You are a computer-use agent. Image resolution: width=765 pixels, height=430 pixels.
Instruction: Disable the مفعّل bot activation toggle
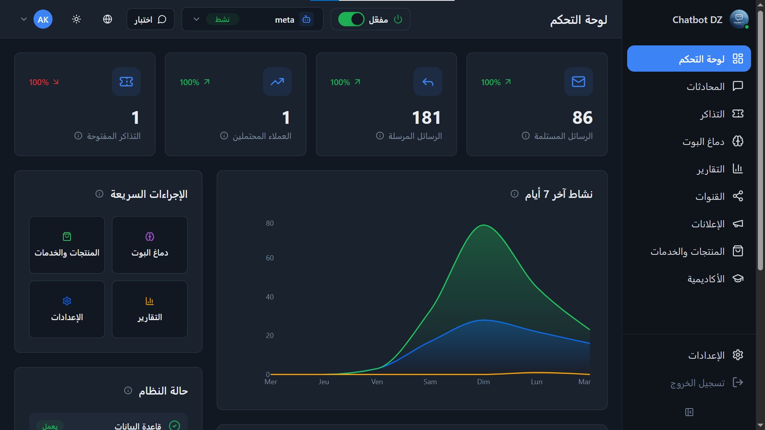(352, 19)
